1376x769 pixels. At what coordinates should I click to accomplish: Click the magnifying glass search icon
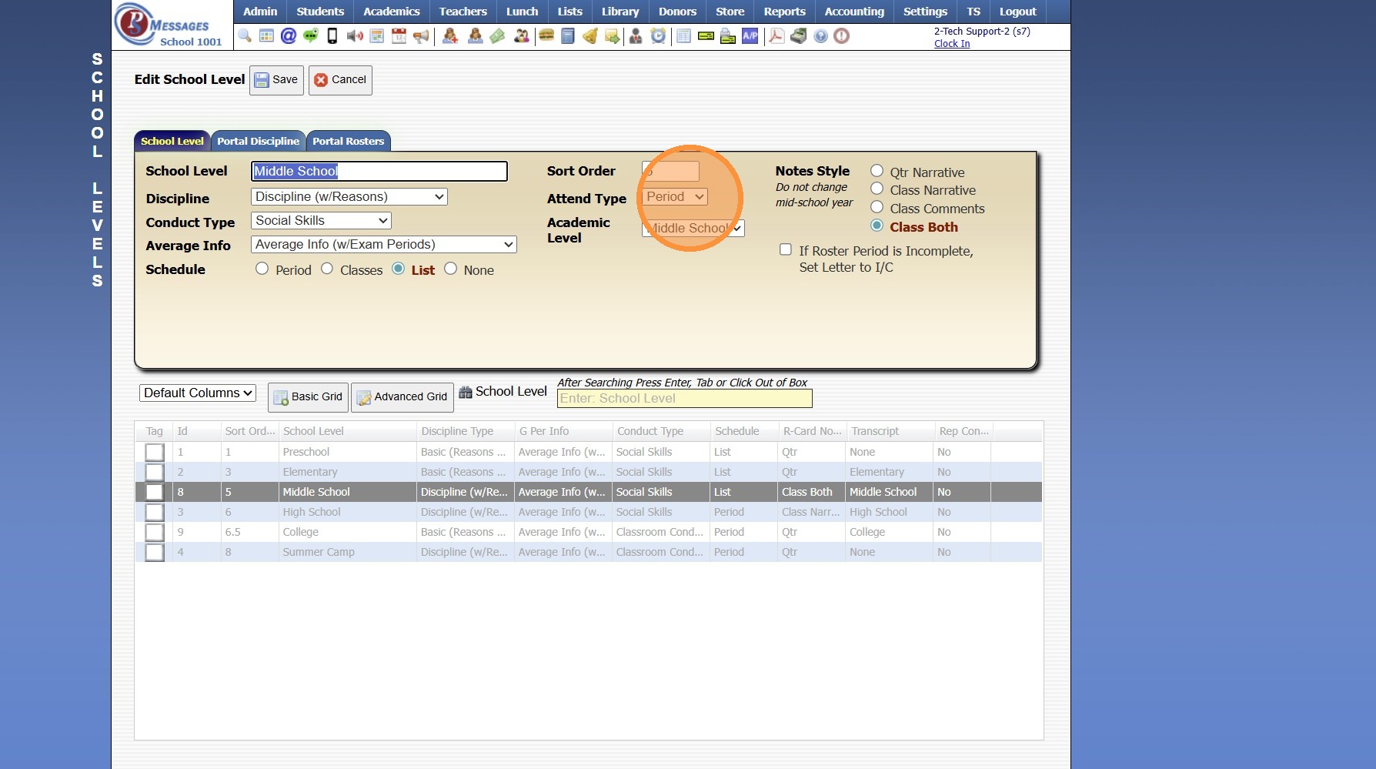[245, 35]
